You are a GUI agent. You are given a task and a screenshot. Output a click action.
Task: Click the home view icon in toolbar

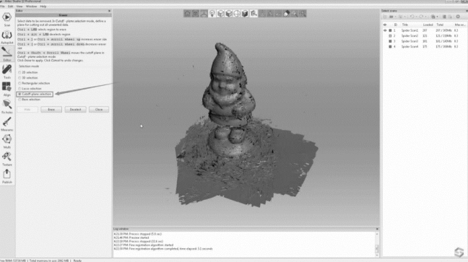[x=187, y=14]
